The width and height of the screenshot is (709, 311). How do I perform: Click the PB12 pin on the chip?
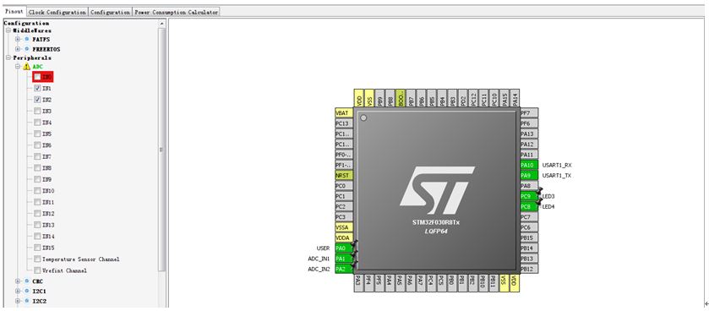pos(529,269)
